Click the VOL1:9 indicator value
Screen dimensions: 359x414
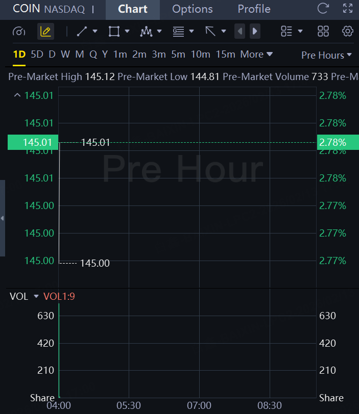59,296
